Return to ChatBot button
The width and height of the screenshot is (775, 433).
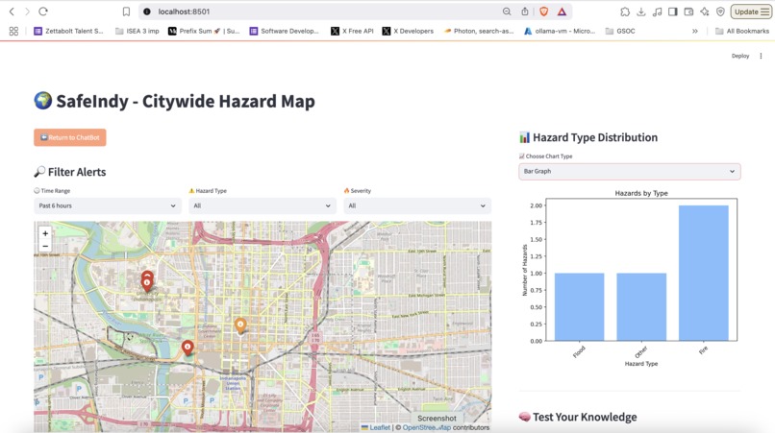click(69, 137)
